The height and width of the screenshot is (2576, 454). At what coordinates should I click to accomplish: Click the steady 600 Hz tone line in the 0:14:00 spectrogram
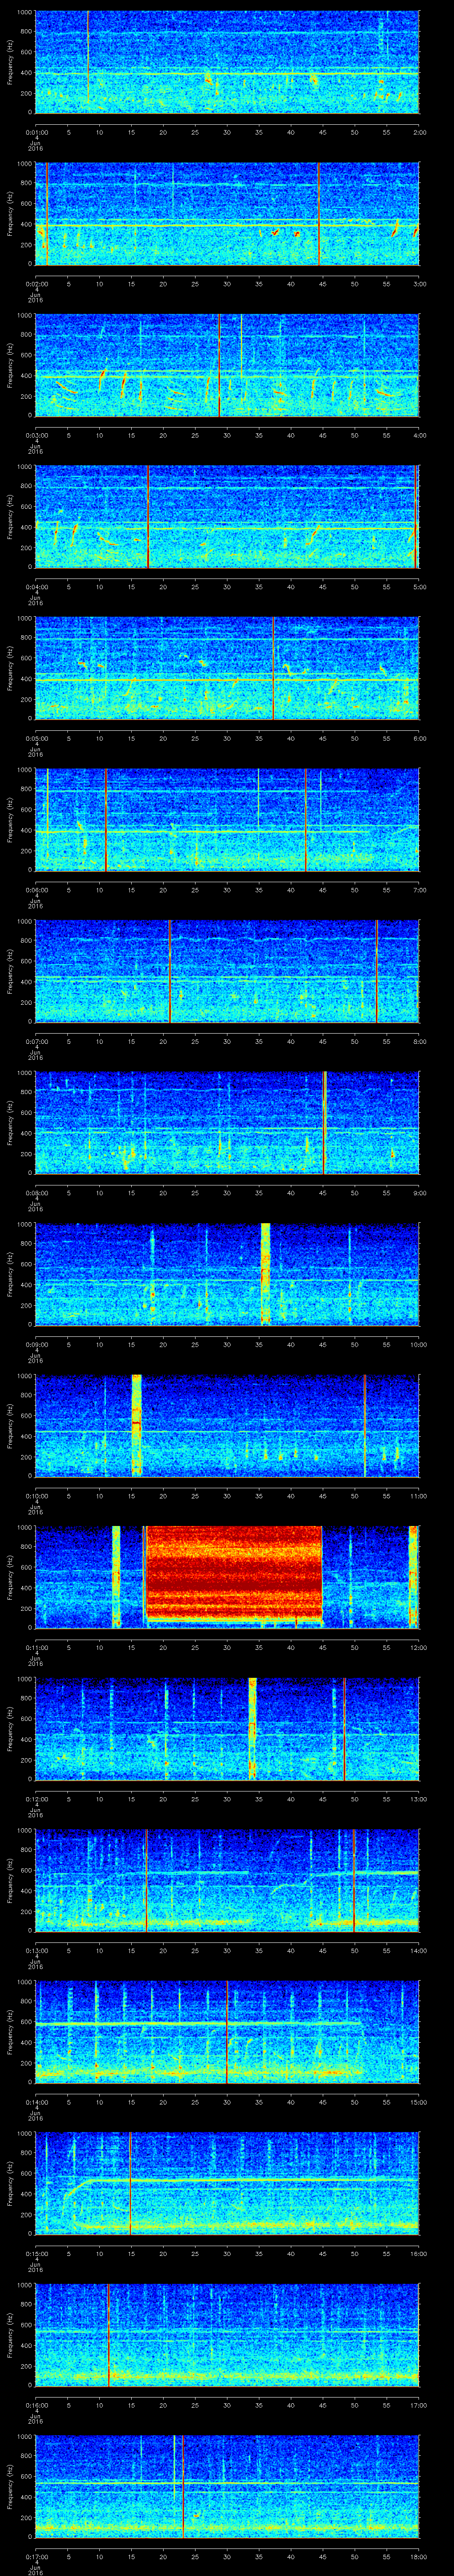pyautogui.click(x=198, y=2023)
